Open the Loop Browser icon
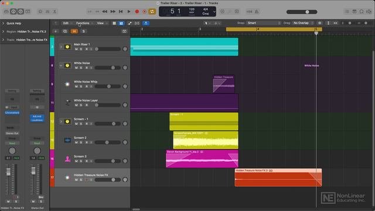Image resolution: width=375 pixels, height=211 pixels. [362, 12]
